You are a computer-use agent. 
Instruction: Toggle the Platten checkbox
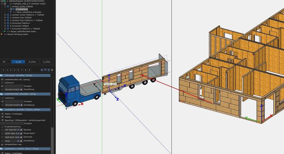[x=2, y=117]
